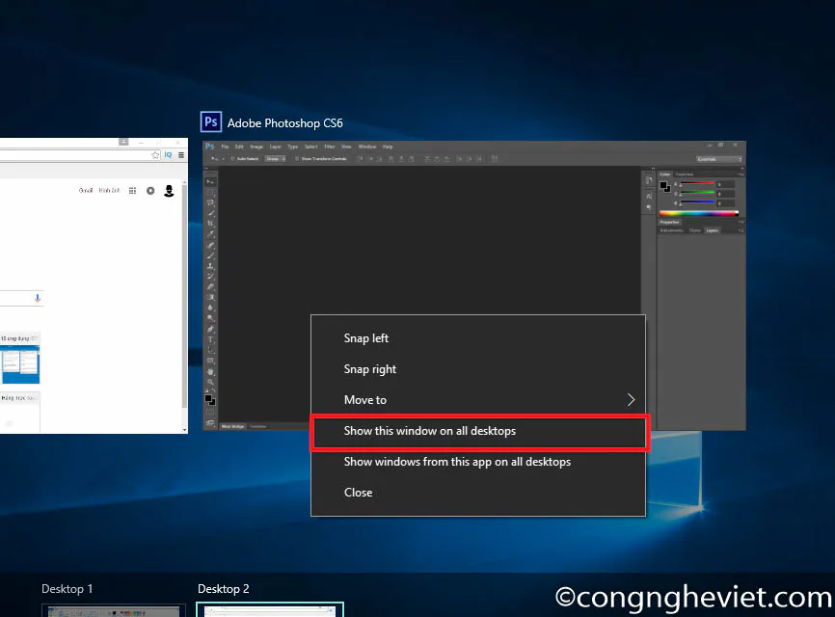Choose the Clone Stamp tool in Photoshop
This screenshot has width=835, height=617.
pyautogui.click(x=210, y=266)
